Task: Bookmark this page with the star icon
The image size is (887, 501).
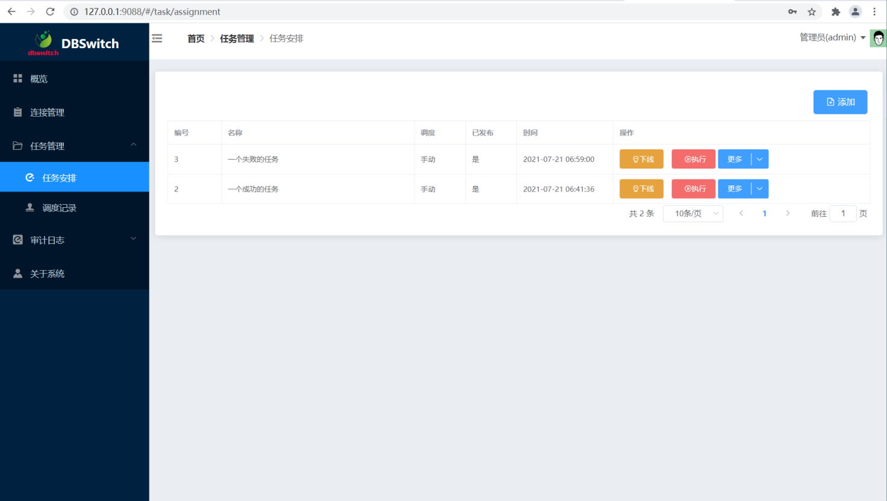Action: point(812,11)
